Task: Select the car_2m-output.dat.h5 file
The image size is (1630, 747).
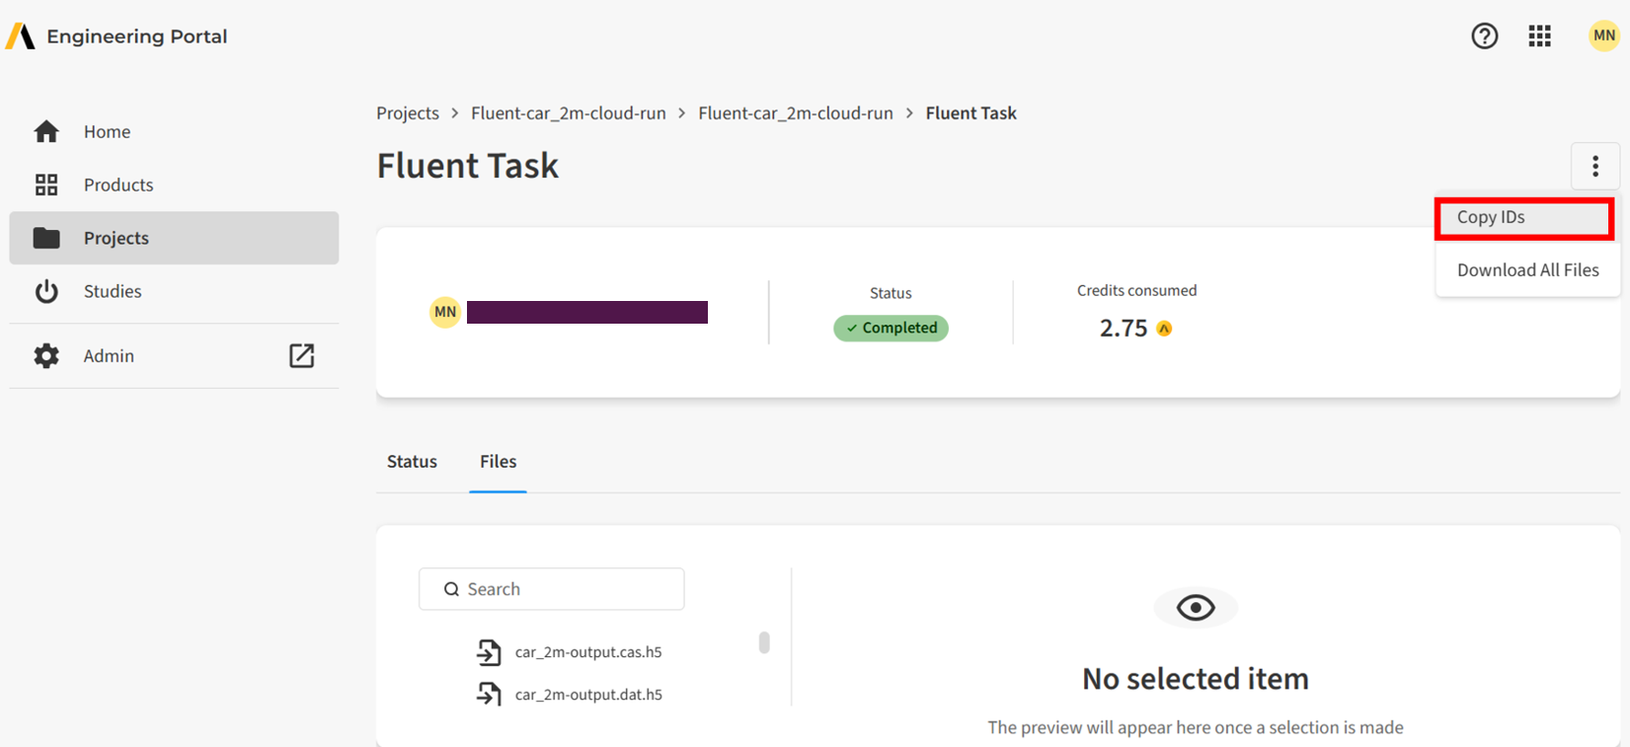Action: (588, 695)
